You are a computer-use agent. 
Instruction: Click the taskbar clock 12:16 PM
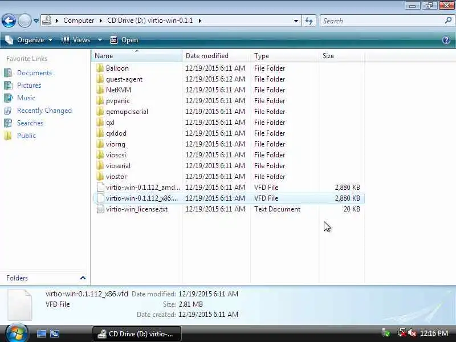pos(434,333)
